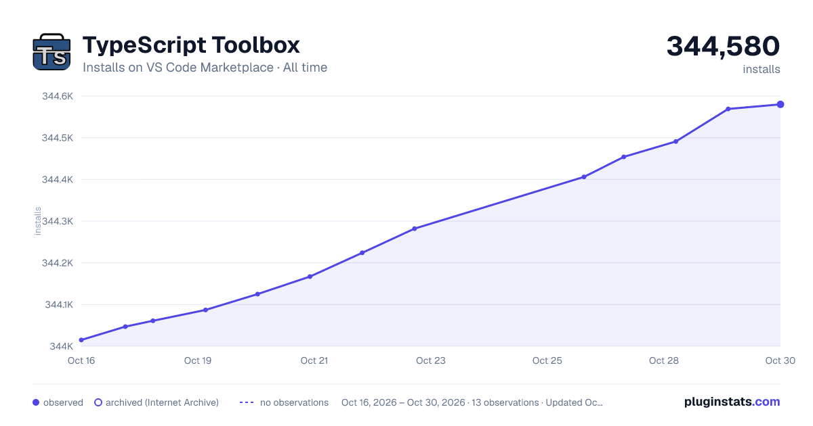The height and width of the screenshot is (426, 813).
Task: Click the rotated 'installs' y-axis title
Action: coord(38,221)
